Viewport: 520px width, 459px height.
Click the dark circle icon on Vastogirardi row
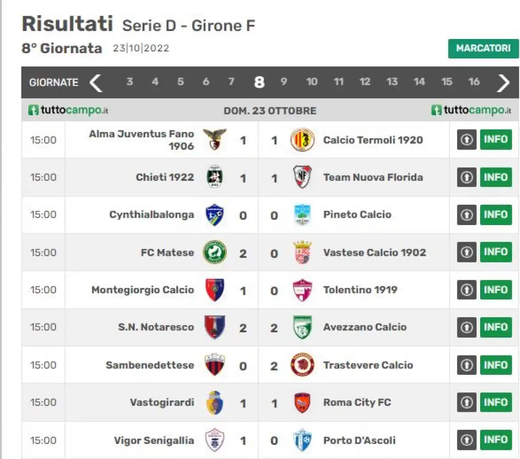[466, 403]
